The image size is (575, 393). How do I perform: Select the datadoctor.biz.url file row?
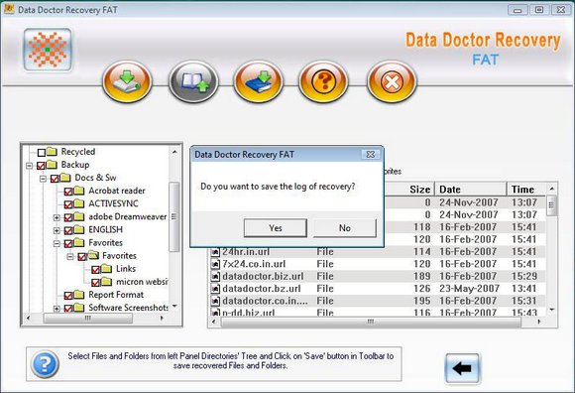click(378, 276)
